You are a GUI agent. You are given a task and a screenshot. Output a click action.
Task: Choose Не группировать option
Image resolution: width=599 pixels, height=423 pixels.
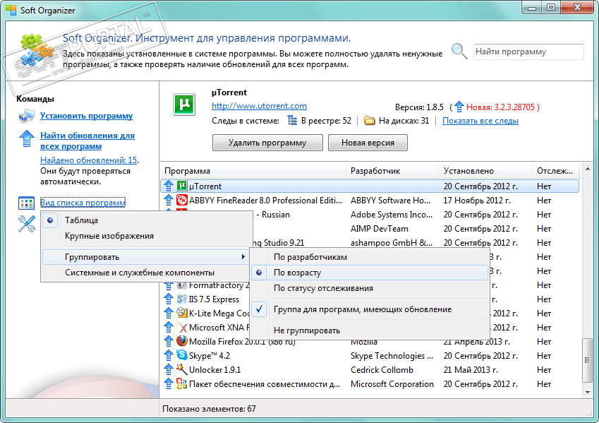pyautogui.click(x=370, y=330)
